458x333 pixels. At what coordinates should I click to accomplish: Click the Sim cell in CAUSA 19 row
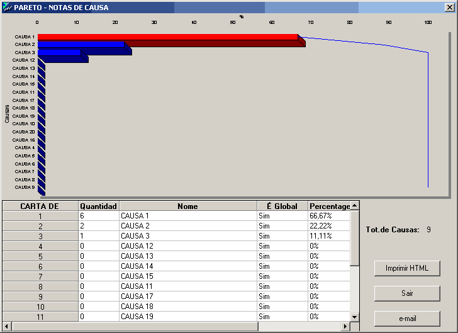pyautogui.click(x=282, y=317)
